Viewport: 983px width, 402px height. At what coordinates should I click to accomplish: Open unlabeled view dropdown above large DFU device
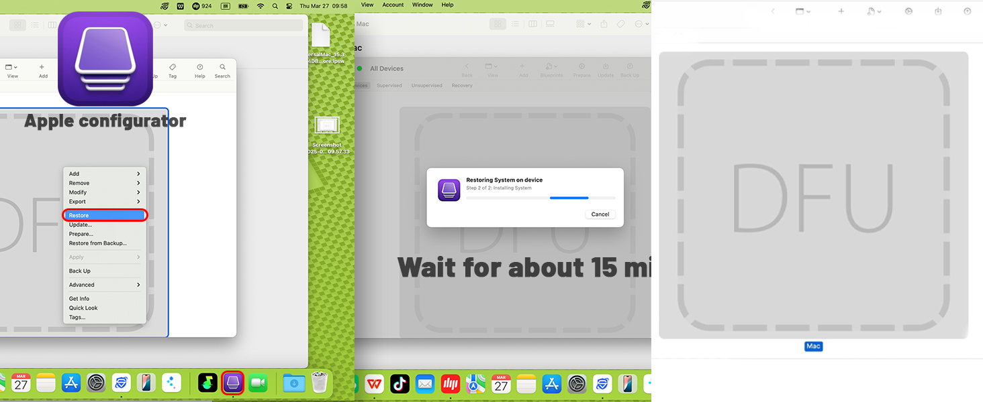pyautogui.click(x=802, y=11)
